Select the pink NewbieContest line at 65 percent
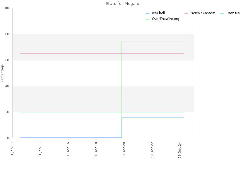Viewport: 246px width, 184px height. [71, 54]
